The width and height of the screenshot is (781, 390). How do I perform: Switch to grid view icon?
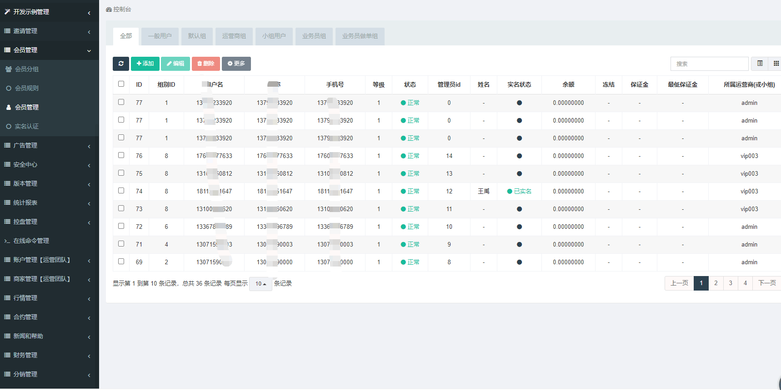(776, 64)
